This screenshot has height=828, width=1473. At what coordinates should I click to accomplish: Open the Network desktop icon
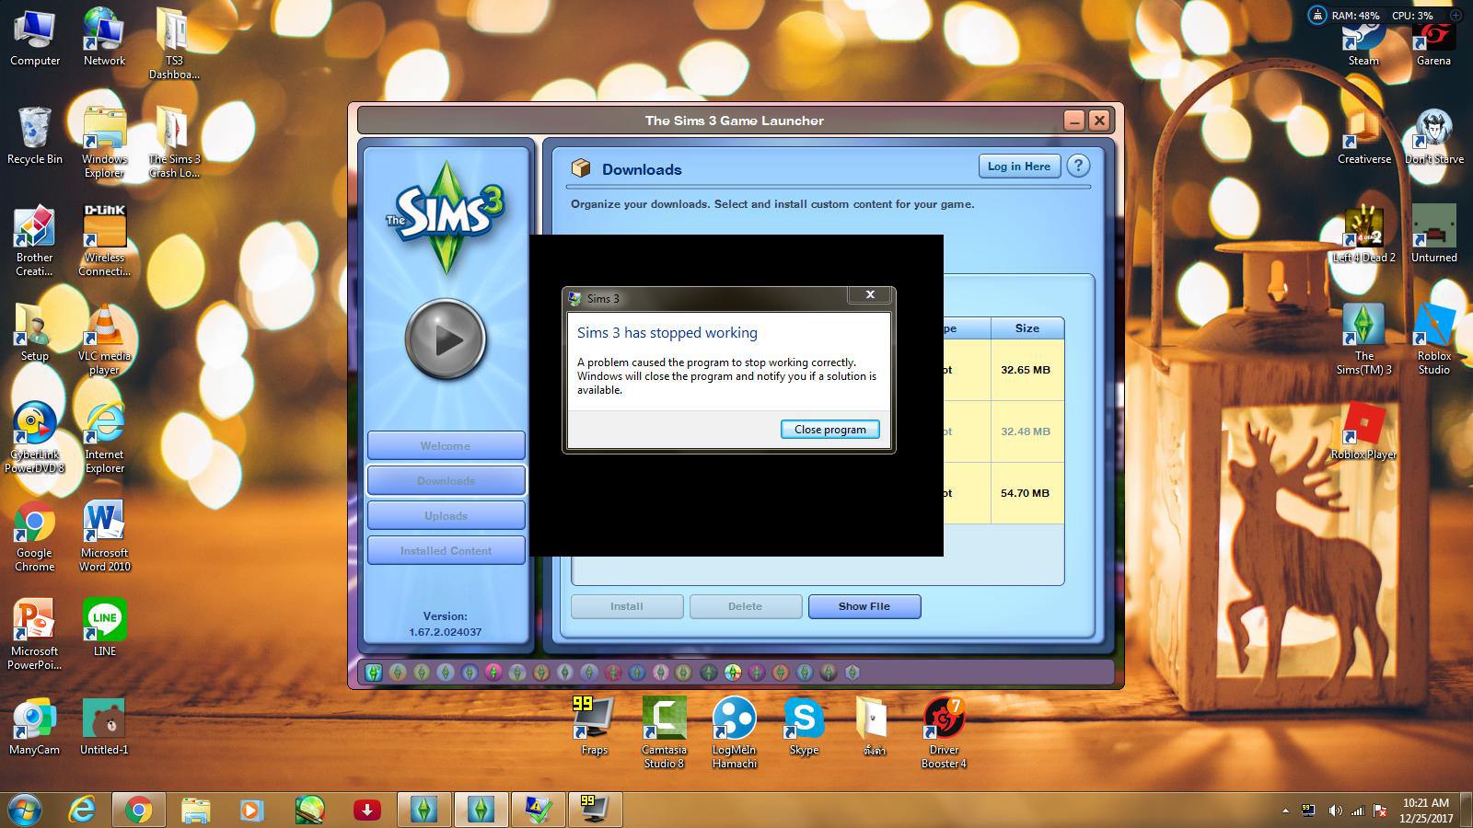click(104, 39)
